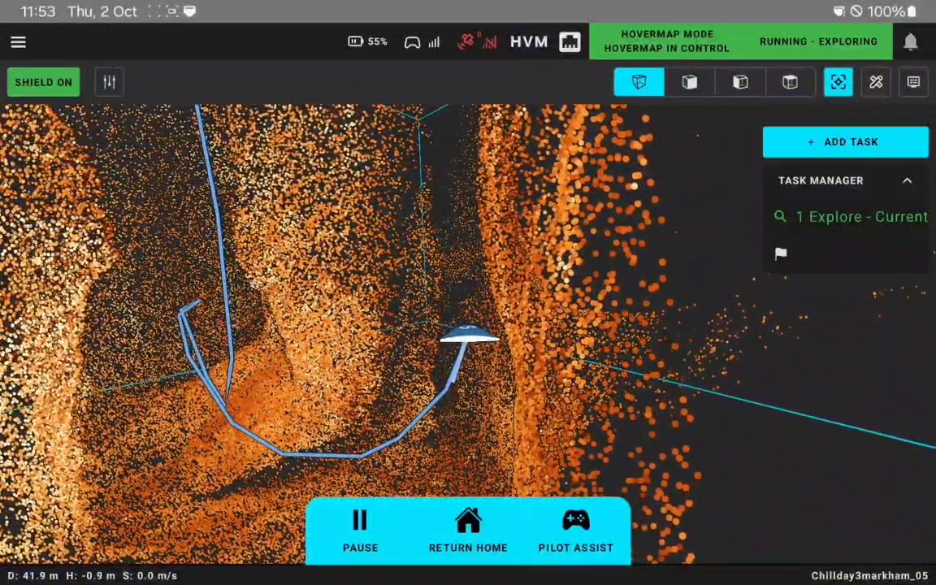Switch to the fourth cube view preset
Viewport: 936px width, 585px height.
(x=790, y=82)
